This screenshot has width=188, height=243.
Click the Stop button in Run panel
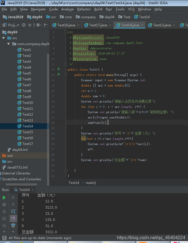[4, 205]
